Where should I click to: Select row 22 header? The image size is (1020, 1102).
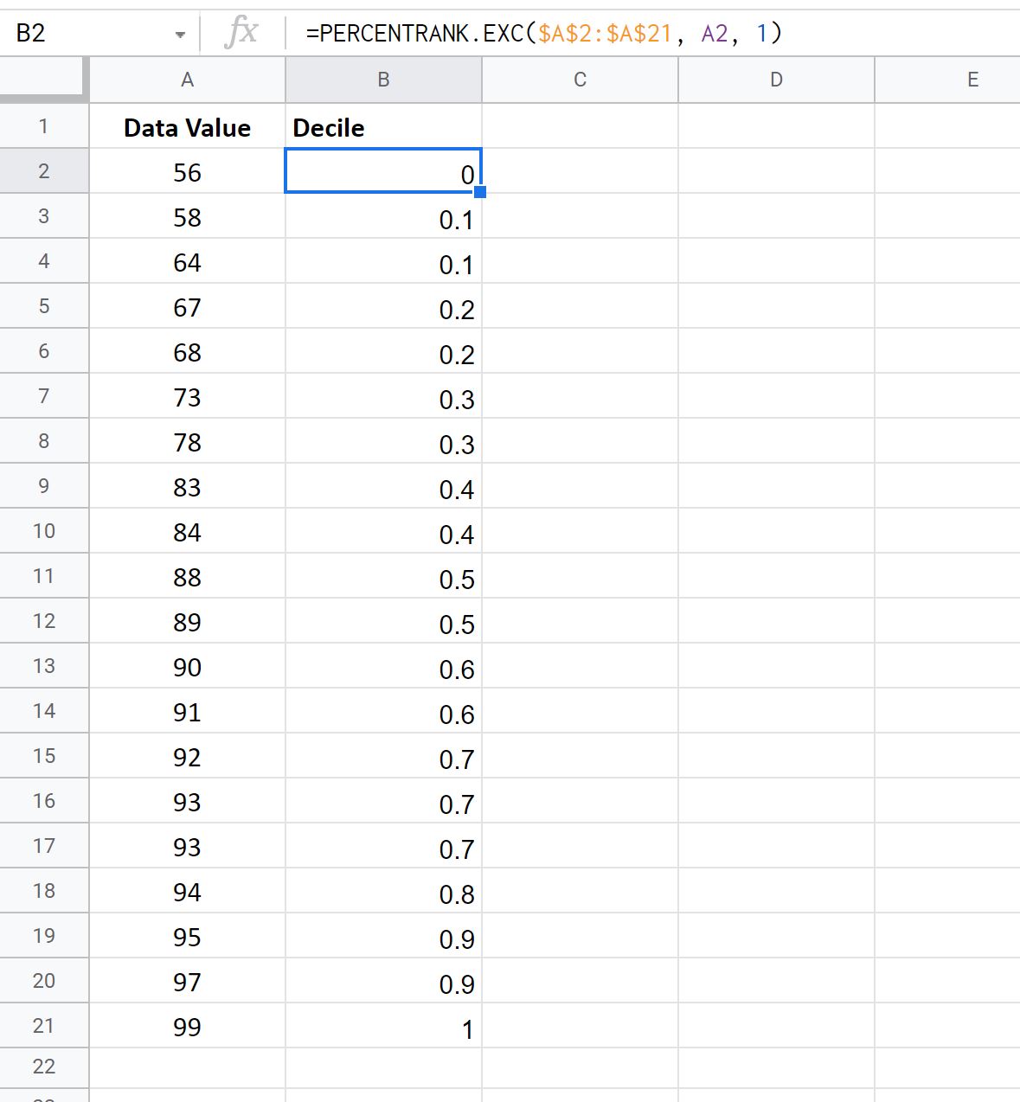click(44, 1067)
